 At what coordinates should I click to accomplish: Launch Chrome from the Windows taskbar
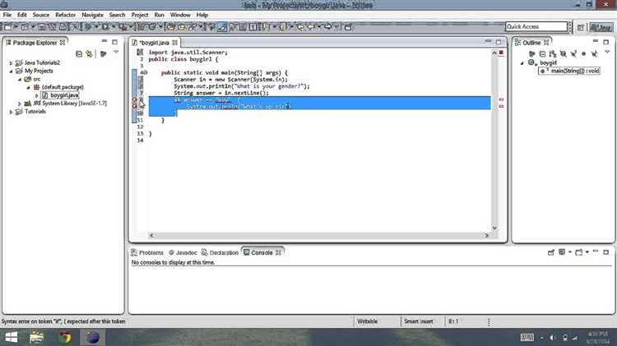(x=64, y=337)
